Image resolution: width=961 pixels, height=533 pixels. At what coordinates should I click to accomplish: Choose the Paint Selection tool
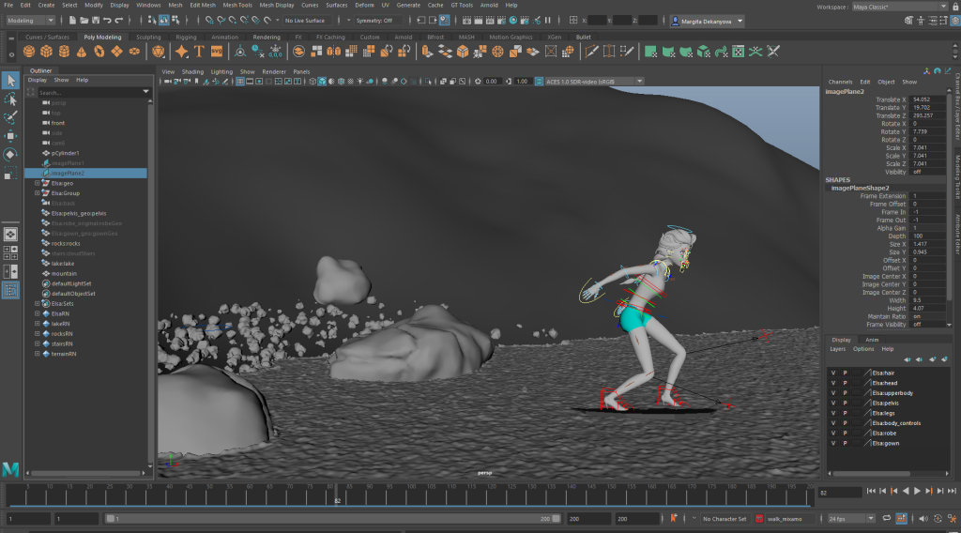coord(10,117)
